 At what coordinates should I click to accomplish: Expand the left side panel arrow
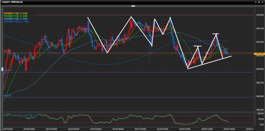[2, 69]
